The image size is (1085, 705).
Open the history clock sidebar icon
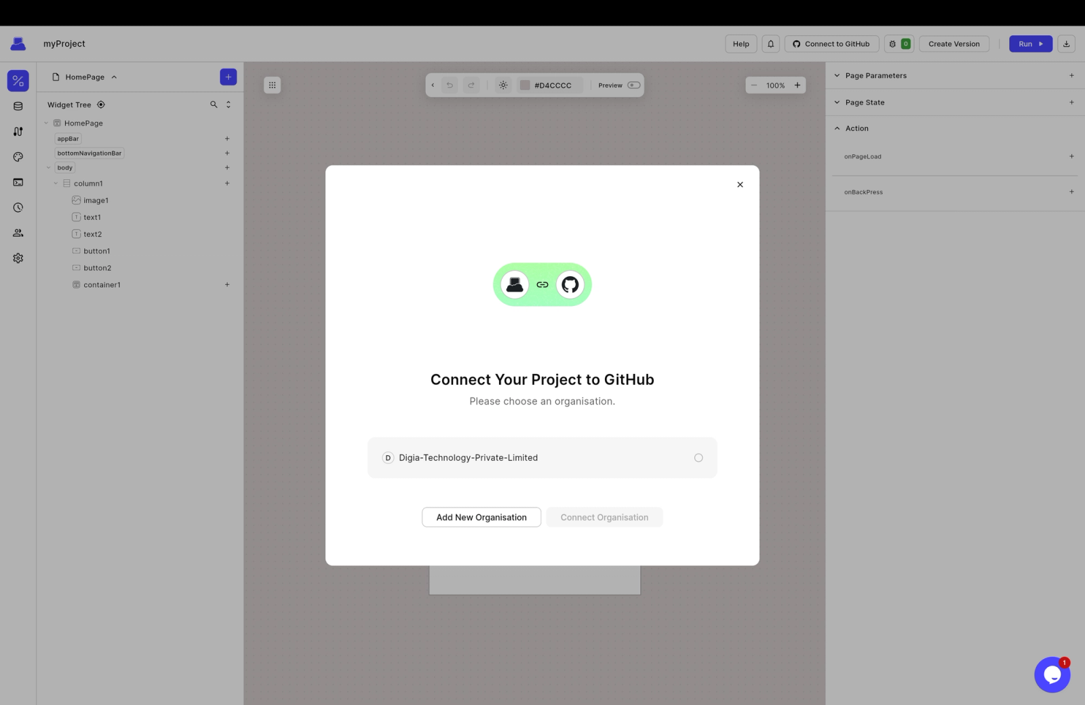[x=18, y=208]
